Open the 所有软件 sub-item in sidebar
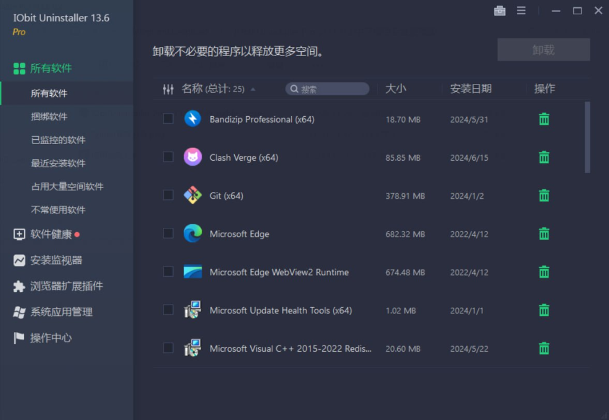This screenshot has width=609, height=420. click(x=49, y=93)
